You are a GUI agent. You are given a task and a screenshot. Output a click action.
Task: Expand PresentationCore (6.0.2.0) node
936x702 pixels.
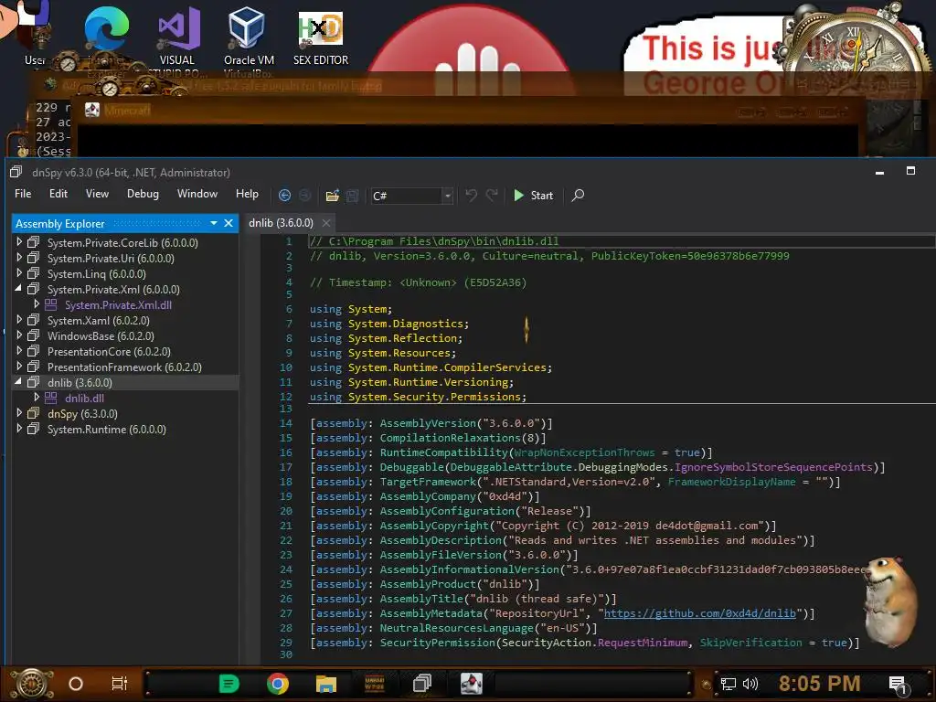19,350
